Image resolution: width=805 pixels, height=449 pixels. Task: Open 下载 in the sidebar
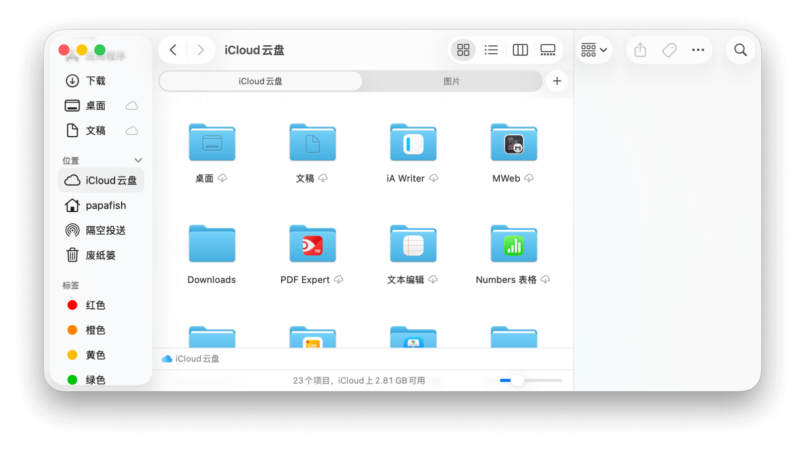click(x=101, y=80)
